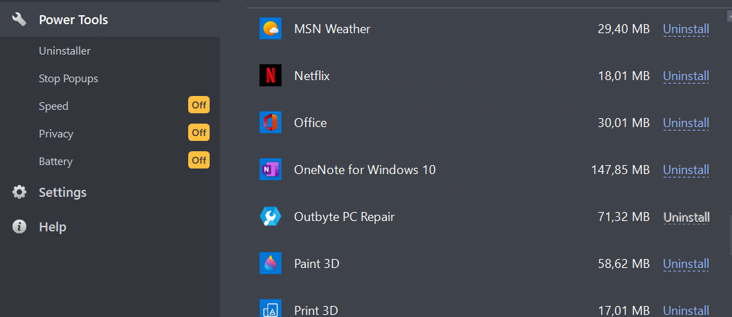Screen dimensions: 732x317
Task: Toggle the Speed Off switch
Action: [x=199, y=106]
